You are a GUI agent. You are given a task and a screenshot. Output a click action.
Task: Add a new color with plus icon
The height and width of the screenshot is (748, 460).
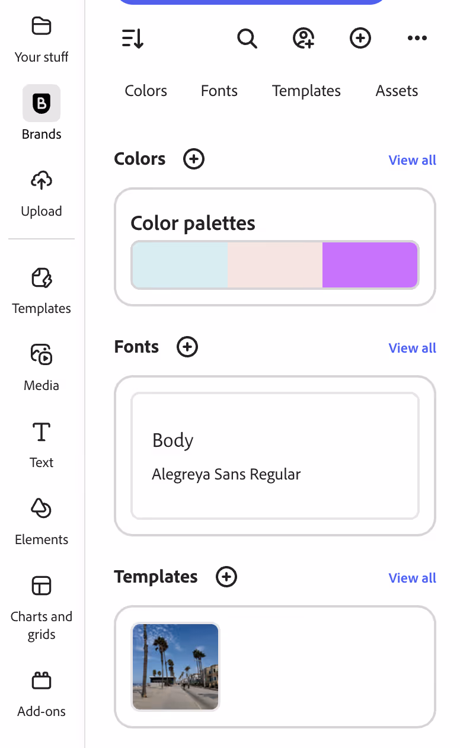pyautogui.click(x=194, y=159)
